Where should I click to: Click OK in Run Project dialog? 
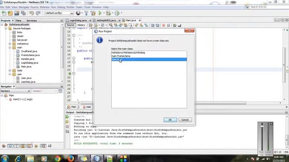click(170, 120)
